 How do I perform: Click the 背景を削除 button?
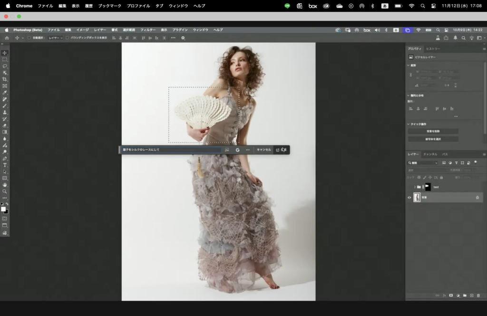[x=433, y=131]
